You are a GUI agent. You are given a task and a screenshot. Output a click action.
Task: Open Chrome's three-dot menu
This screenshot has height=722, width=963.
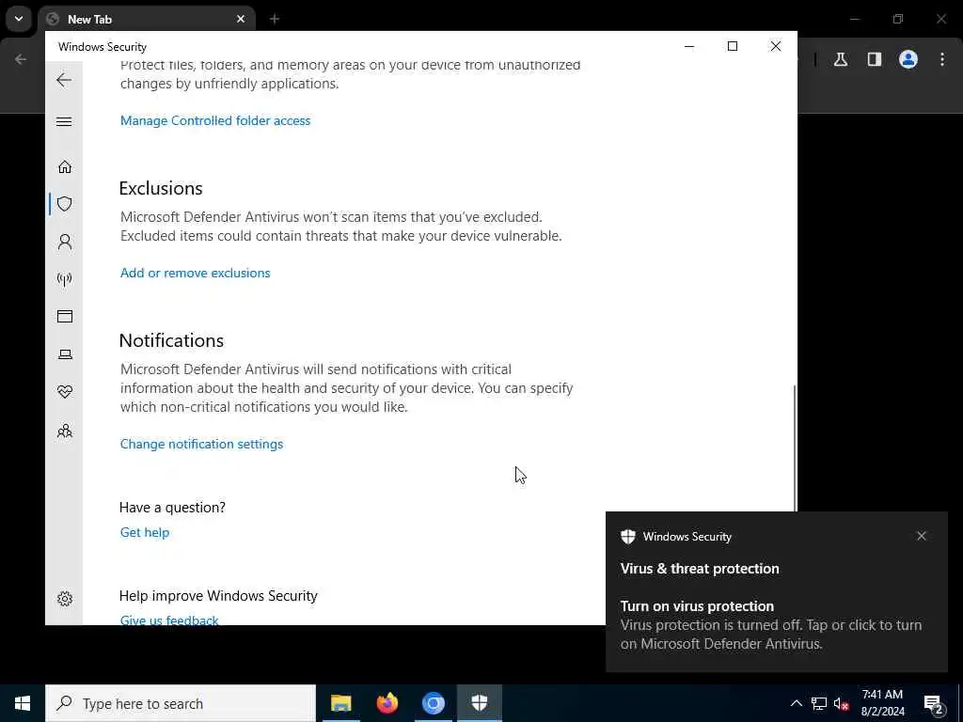click(x=942, y=59)
